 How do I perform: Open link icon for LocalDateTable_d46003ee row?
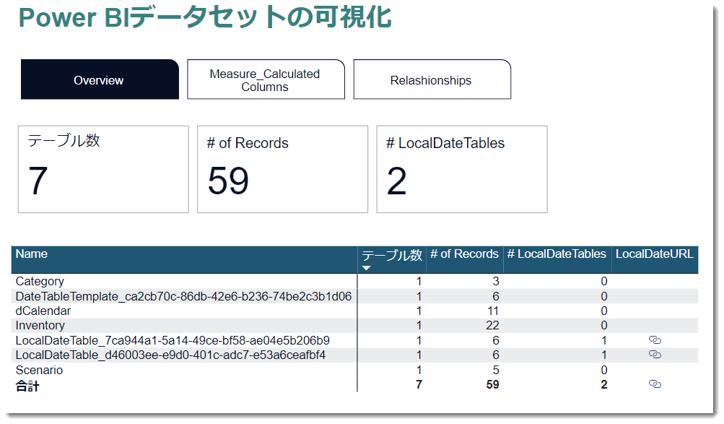pyautogui.click(x=655, y=354)
